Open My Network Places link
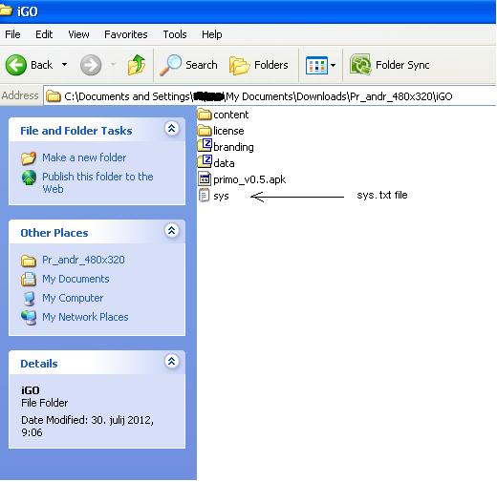Image resolution: width=497 pixels, height=482 pixels. pos(85,317)
